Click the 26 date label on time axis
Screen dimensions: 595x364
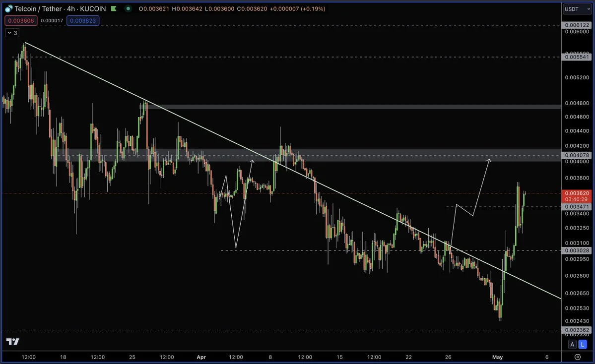448,357
